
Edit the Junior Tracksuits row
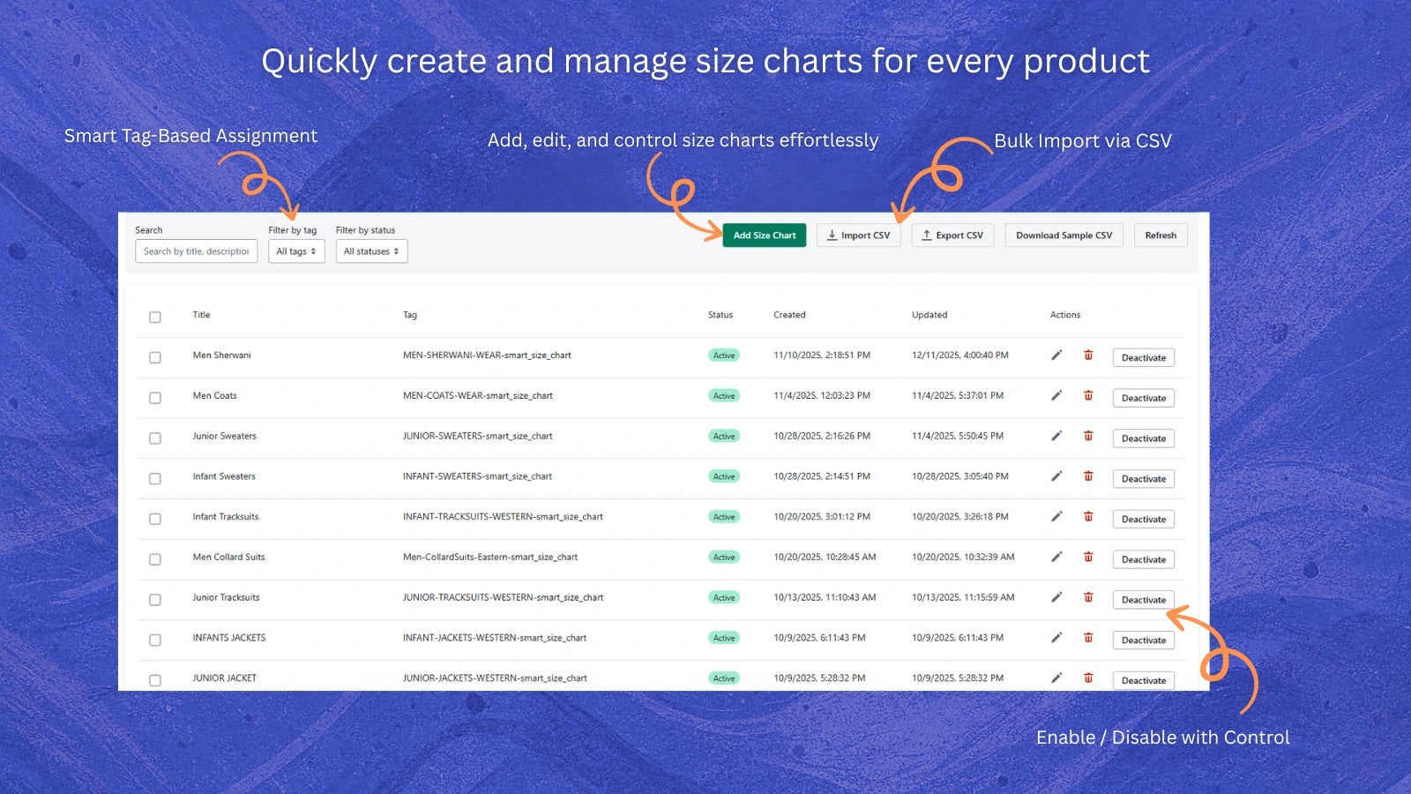tap(1056, 597)
